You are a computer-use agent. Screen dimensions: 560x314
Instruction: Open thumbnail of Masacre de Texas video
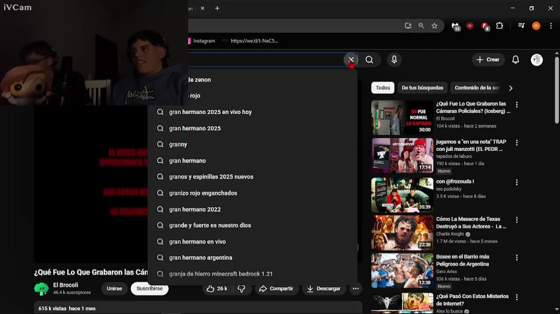point(402,232)
